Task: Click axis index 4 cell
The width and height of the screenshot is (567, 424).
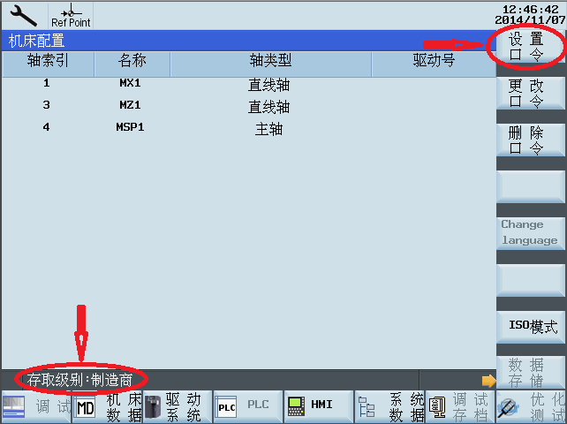Action: pos(46,127)
